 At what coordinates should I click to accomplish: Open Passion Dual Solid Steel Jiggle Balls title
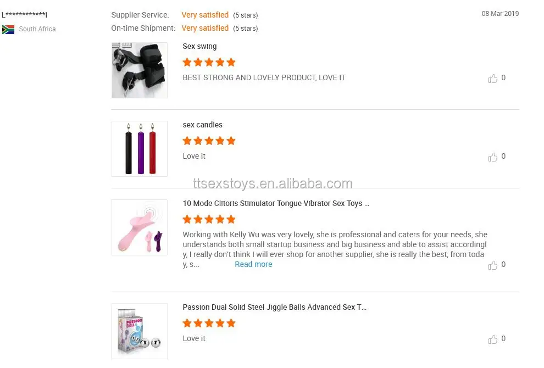point(274,307)
